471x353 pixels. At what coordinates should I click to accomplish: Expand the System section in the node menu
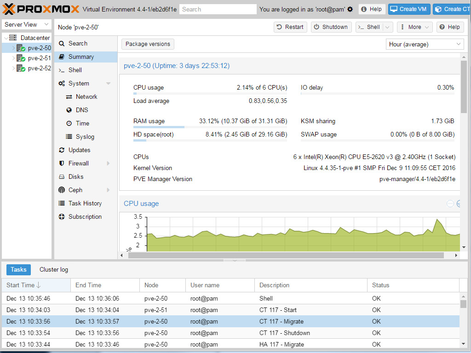pos(109,83)
